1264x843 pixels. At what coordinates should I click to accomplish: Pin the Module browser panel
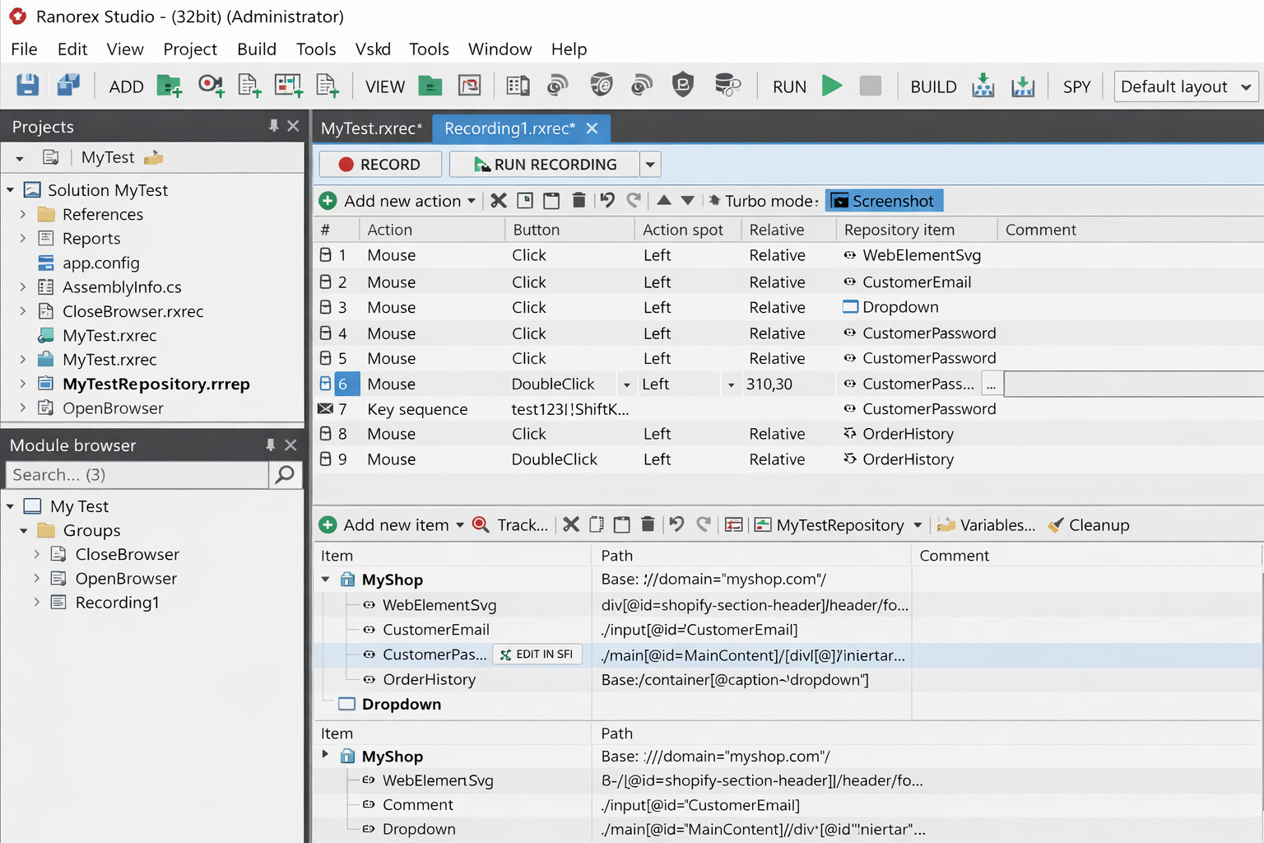(x=270, y=445)
